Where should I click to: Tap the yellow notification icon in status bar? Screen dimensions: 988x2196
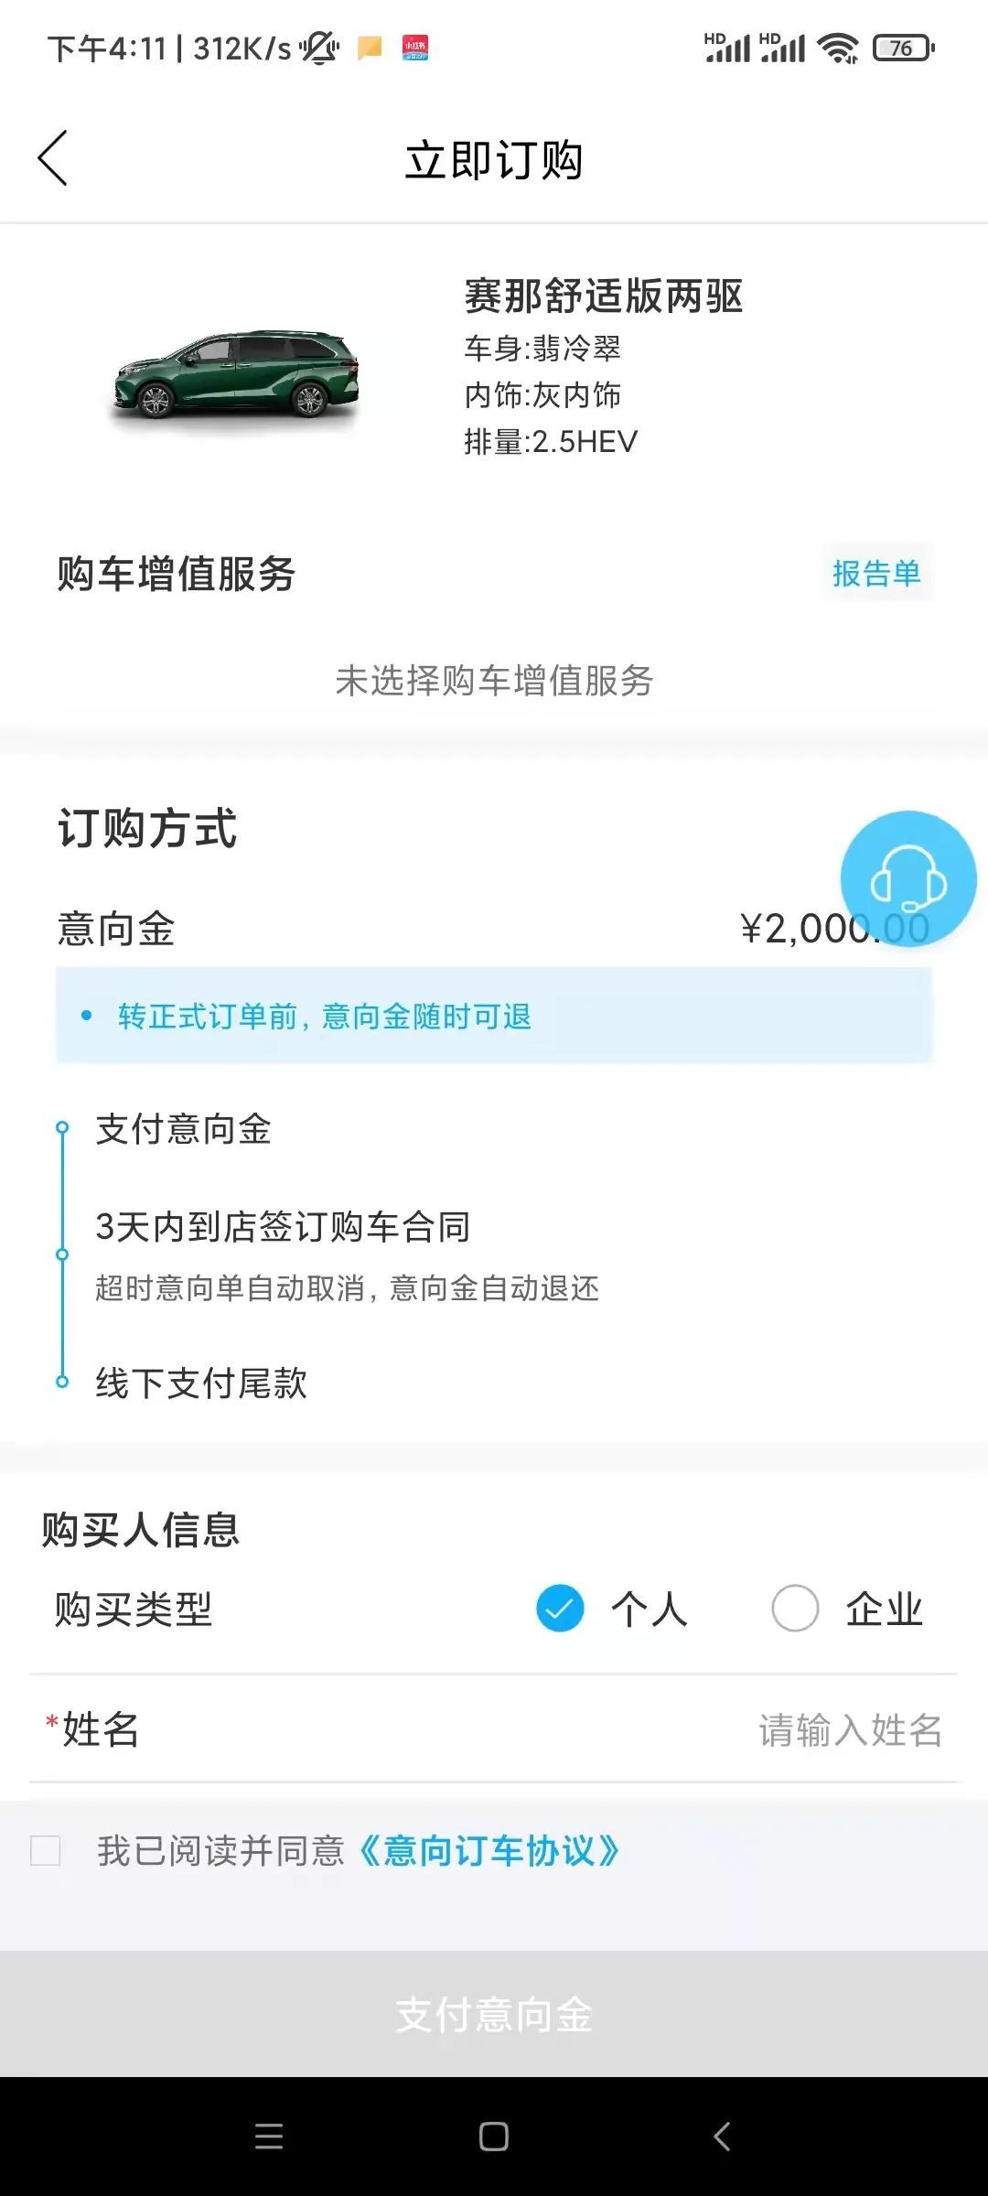(370, 48)
